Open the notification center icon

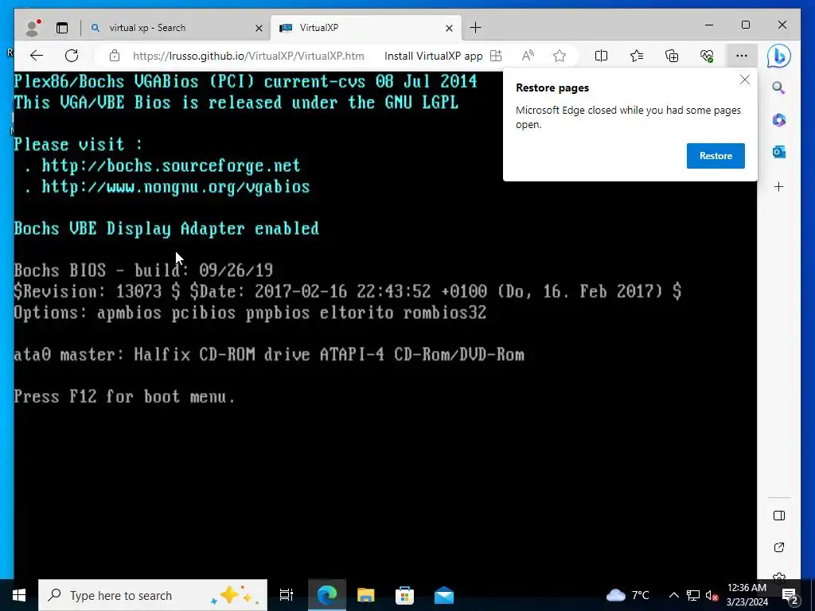coord(790,595)
